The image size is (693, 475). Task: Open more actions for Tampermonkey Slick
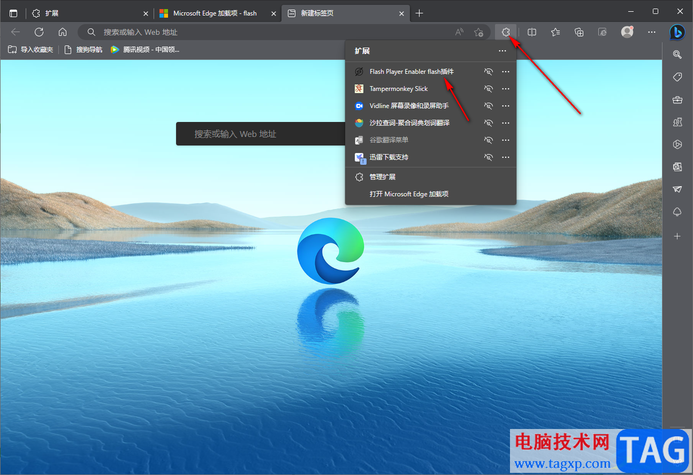(506, 89)
